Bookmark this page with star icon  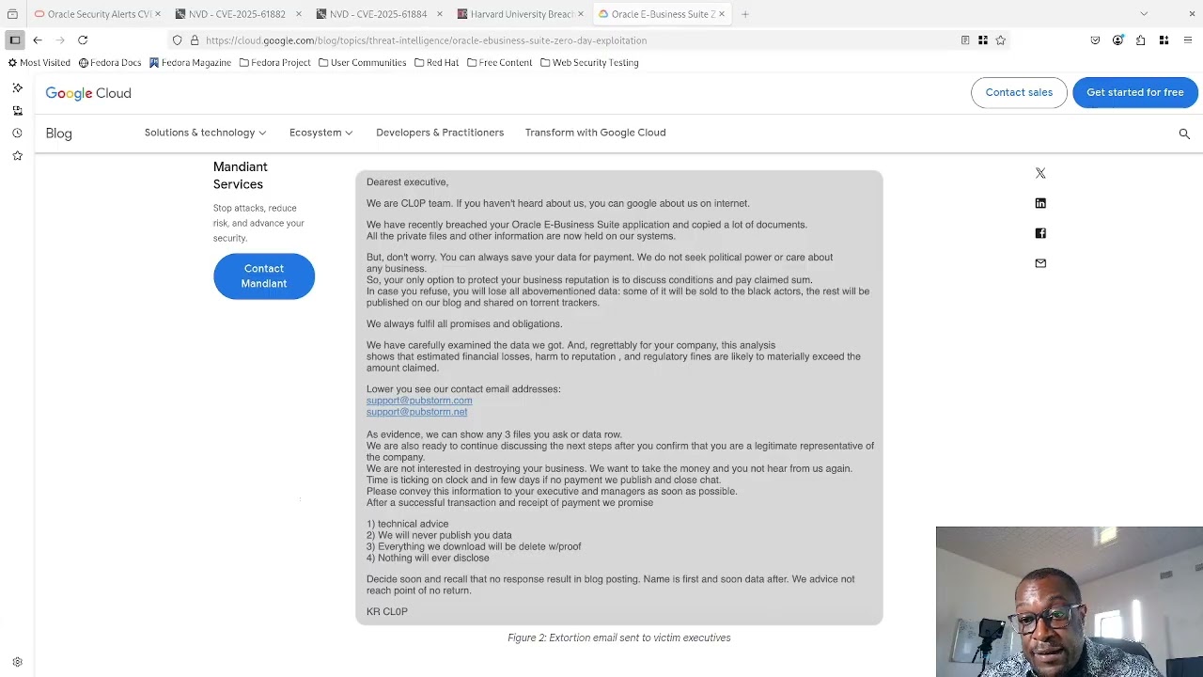1001,40
